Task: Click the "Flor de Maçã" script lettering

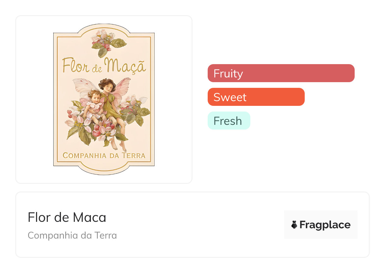Action: coord(104,65)
